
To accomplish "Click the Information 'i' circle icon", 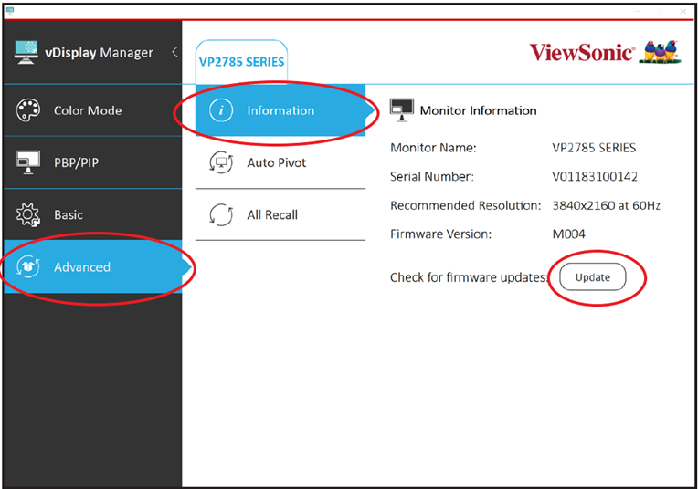I will (x=221, y=110).
